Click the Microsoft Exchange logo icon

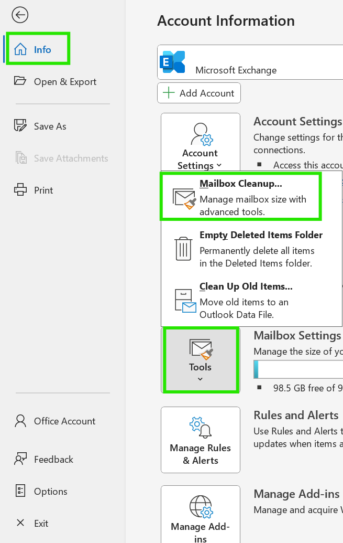pos(172,62)
